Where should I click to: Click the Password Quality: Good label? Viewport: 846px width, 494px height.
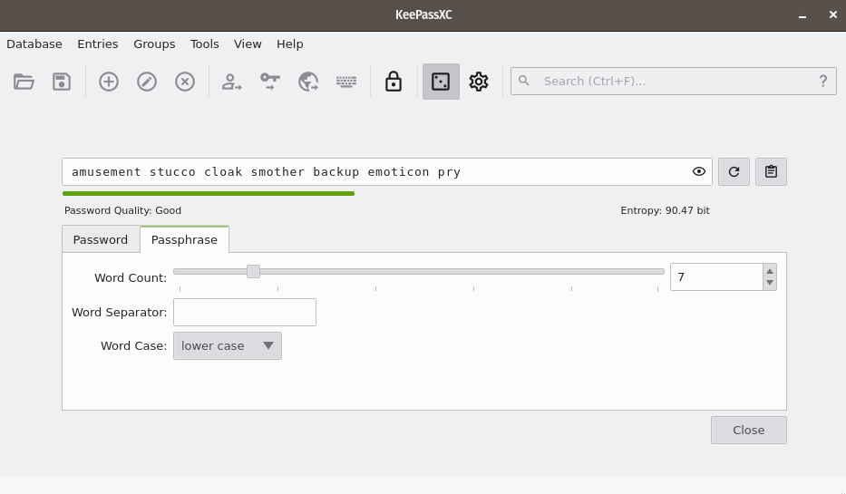tap(122, 210)
